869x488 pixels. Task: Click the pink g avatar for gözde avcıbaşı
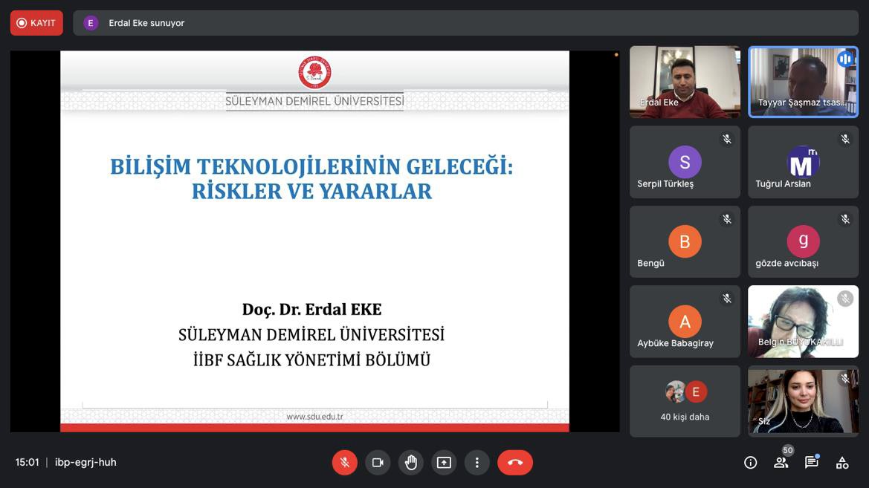tap(803, 241)
